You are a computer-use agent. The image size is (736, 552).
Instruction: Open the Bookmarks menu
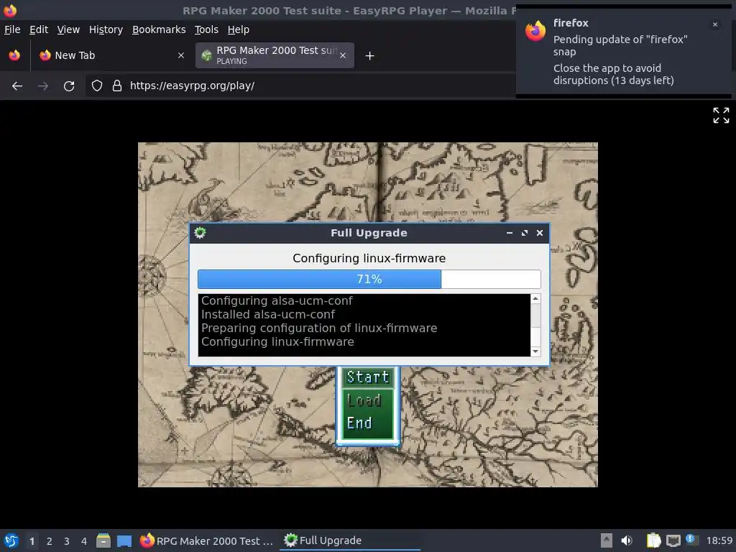tap(159, 29)
